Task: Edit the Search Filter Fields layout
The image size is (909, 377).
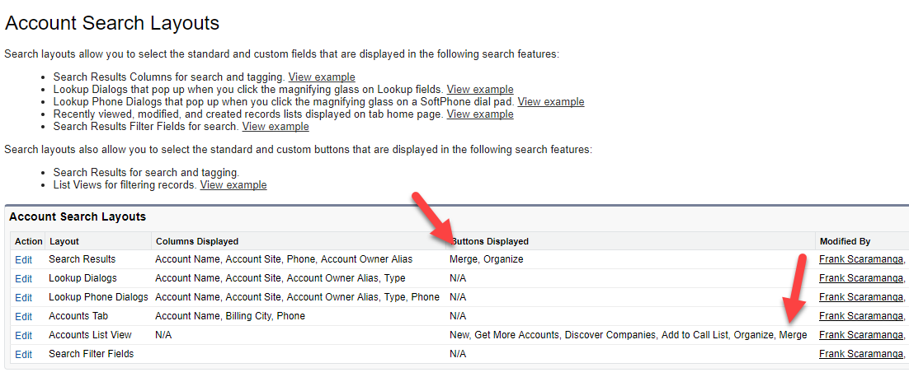Action: click(x=23, y=355)
